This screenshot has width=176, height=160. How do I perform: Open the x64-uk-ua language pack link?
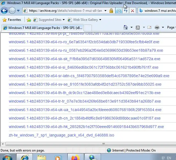pyautogui.click(x=85, y=110)
